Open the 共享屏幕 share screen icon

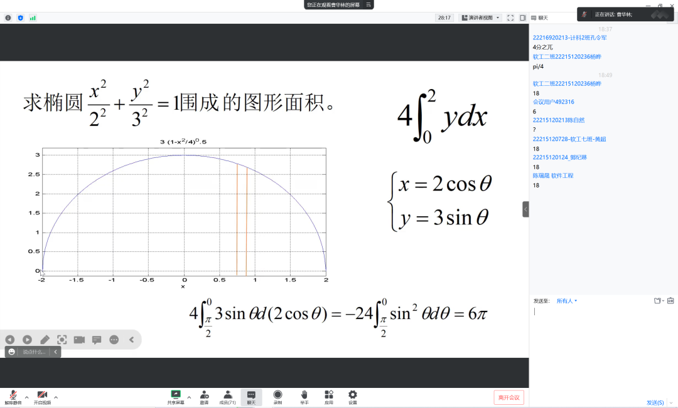[x=176, y=395]
